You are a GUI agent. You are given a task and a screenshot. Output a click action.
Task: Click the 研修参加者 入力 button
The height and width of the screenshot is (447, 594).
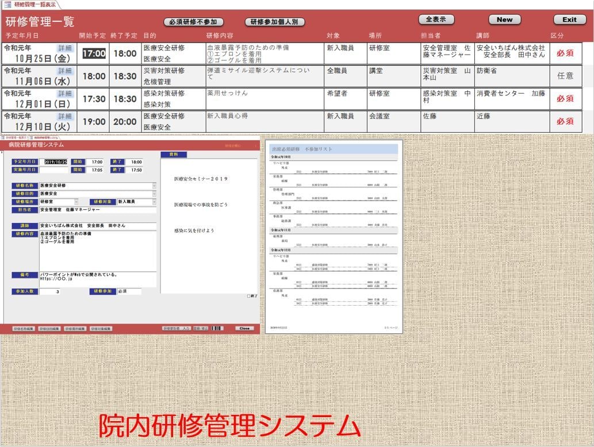[x=177, y=328]
